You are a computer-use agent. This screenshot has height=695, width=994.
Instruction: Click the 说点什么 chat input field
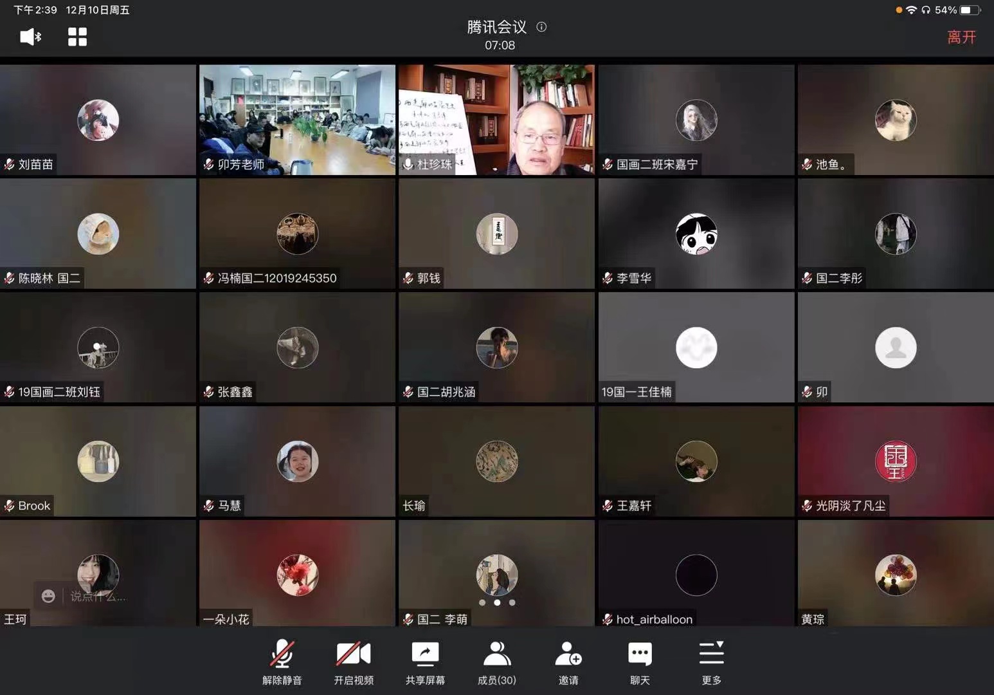98,597
